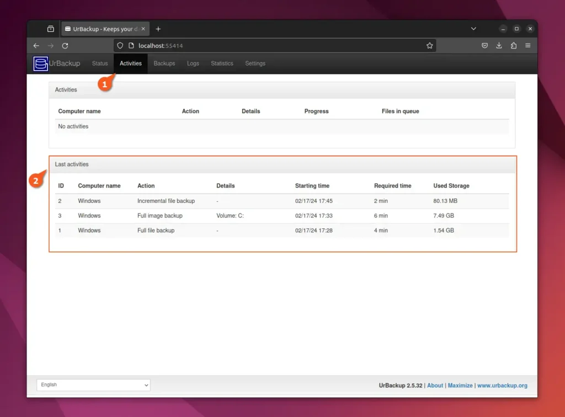Click the About link
The image size is (565, 417).
point(435,385)
